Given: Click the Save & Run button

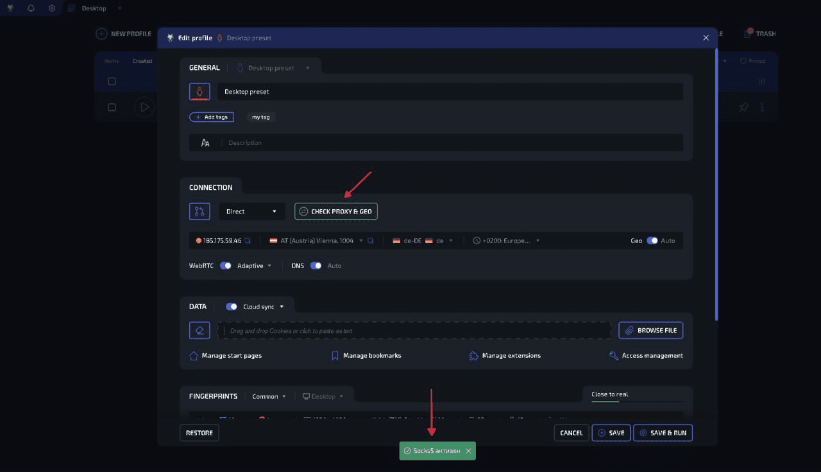Looking at the screenshot, I should (663, 433).
